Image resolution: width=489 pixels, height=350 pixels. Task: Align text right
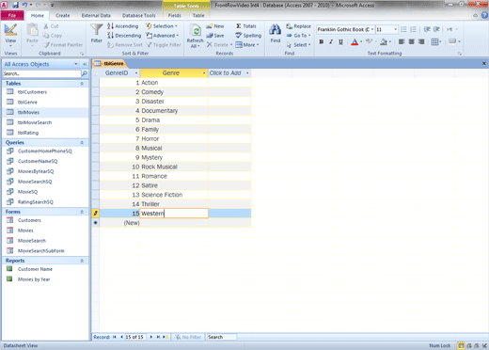[x=421, y=41]
